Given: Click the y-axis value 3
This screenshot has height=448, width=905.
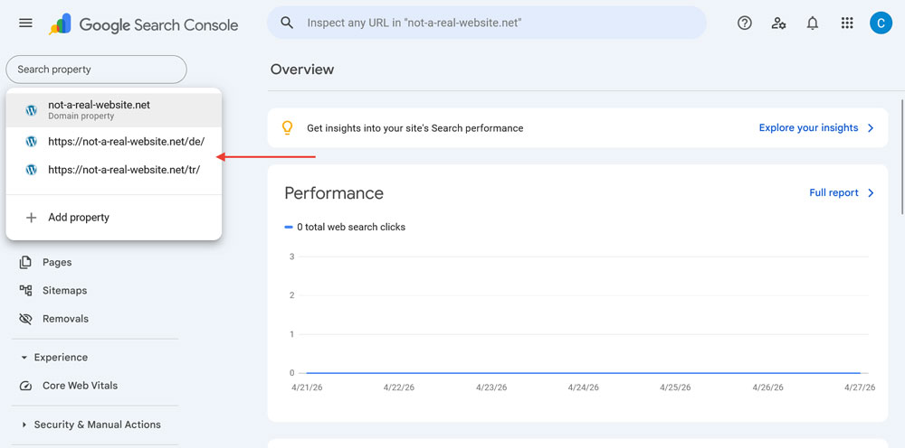Looking at the screenshot, I should click(x=292, y=257).
